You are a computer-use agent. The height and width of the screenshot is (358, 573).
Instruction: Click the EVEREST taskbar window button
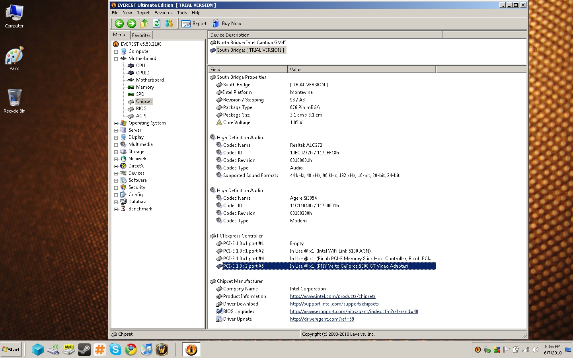191,350
